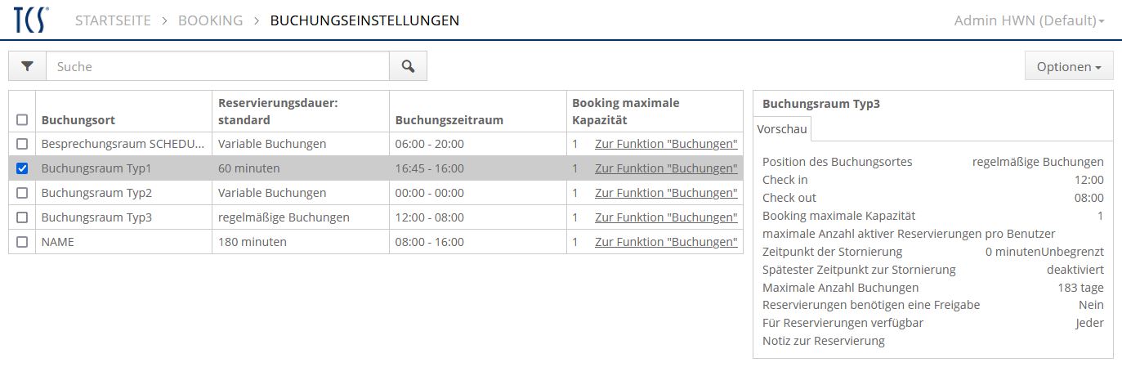Toggle the select-all header checkbox
The width and height of the screenshot is (1122, 367).
click(22, 120)
